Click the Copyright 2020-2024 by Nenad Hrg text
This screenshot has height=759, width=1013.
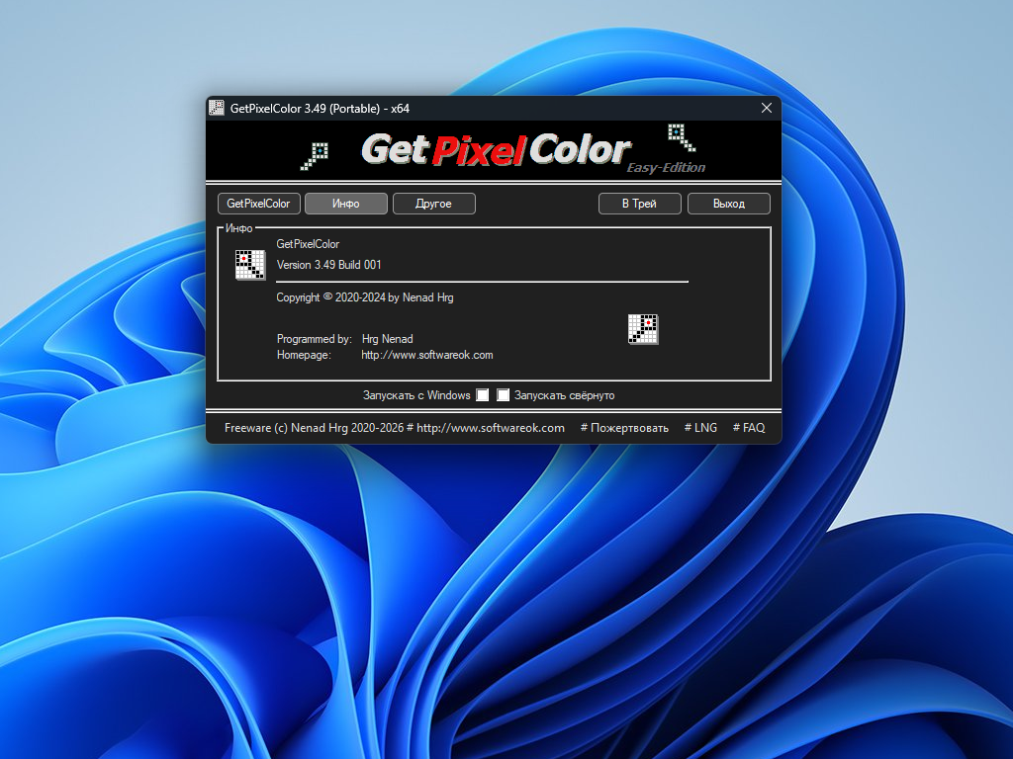coord(365,297)
